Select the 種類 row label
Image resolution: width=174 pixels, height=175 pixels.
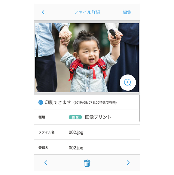(x=42, y=117)
